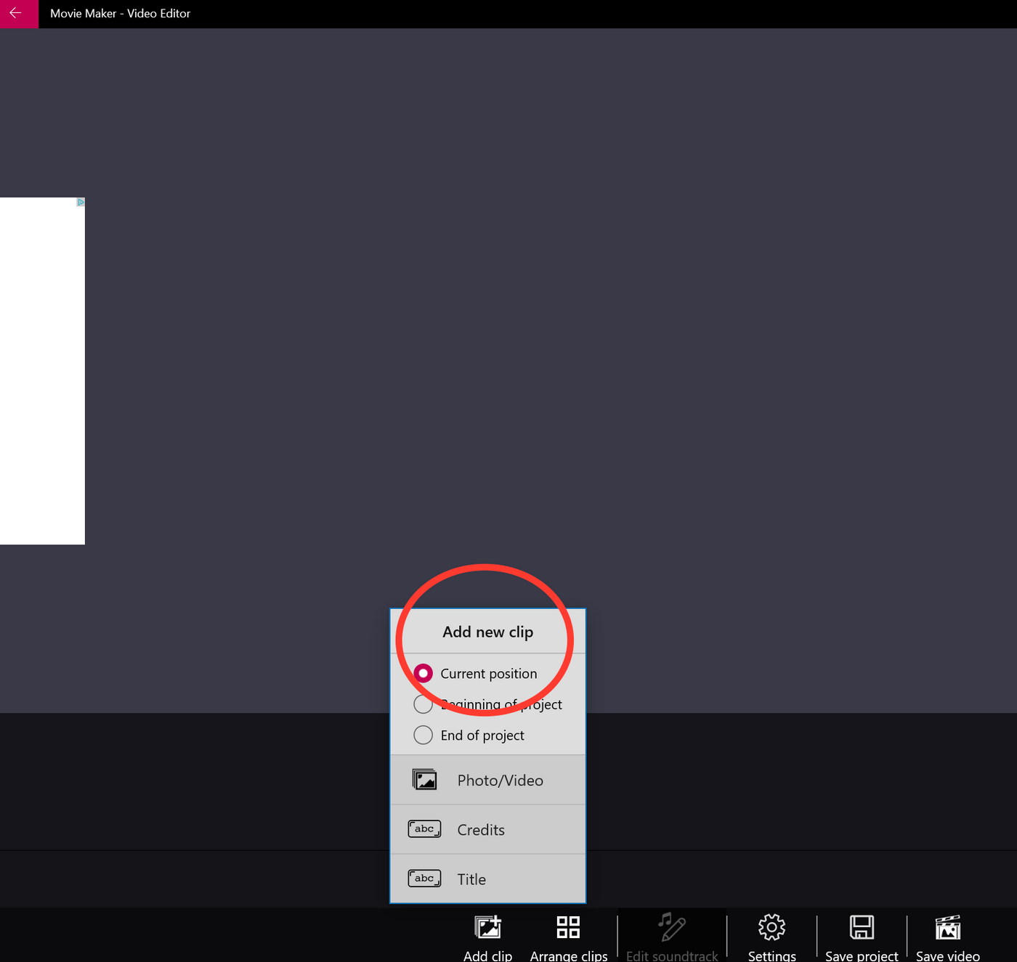Select the Add clip icon
This screenshot has height=962, width=1017.
coord(487,927)
